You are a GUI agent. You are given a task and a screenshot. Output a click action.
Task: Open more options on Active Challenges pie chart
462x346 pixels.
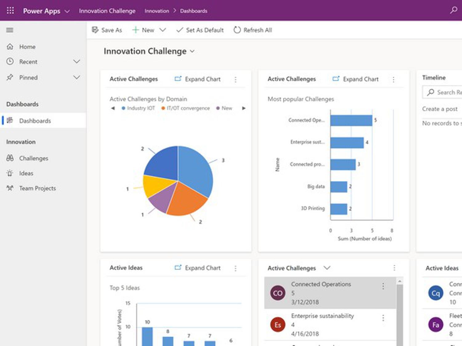pos(236,79)
